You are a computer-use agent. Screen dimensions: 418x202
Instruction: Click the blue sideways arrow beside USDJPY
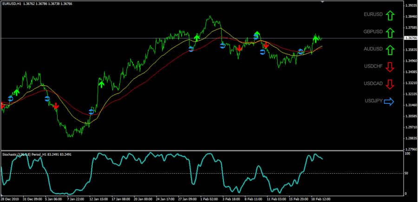tap(389, 101)
